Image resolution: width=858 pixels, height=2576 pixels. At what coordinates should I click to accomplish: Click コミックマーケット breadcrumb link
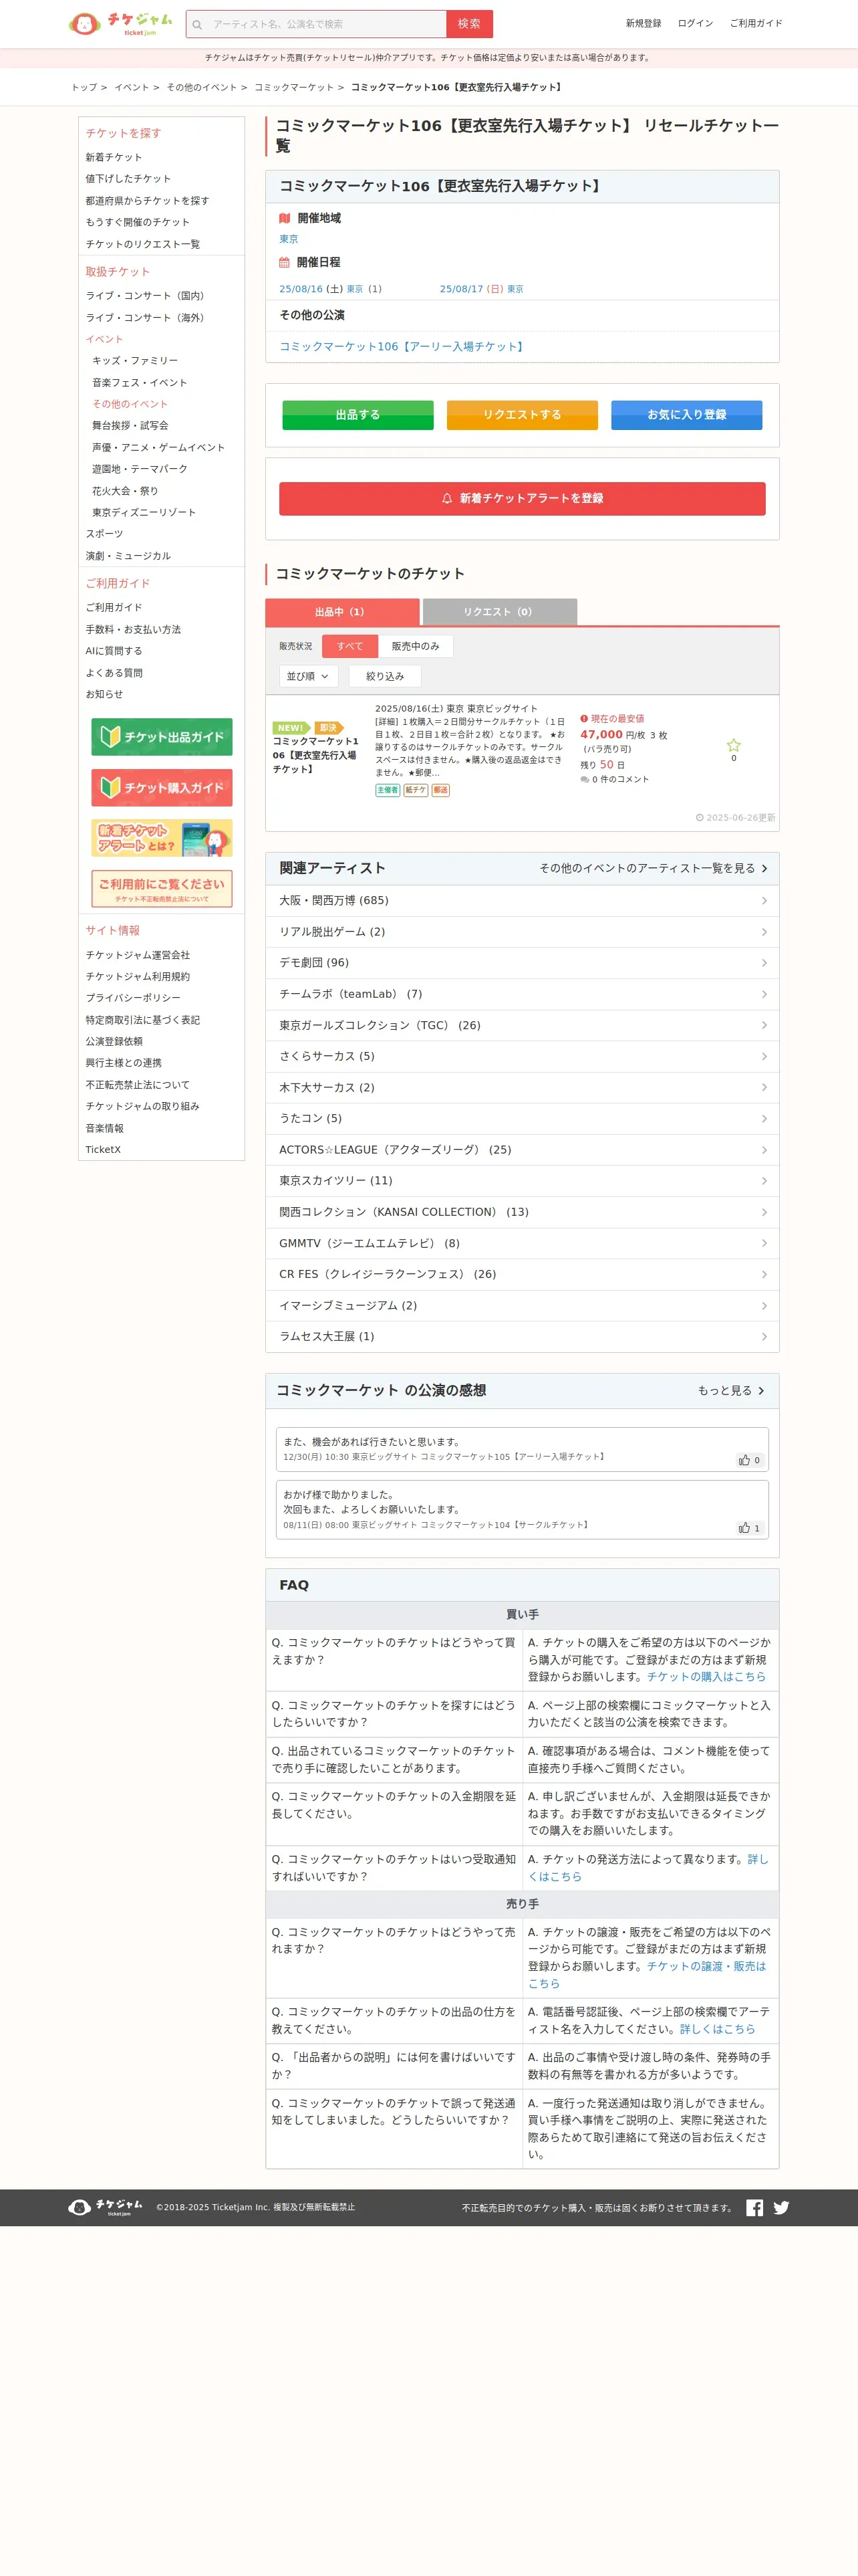293,87
